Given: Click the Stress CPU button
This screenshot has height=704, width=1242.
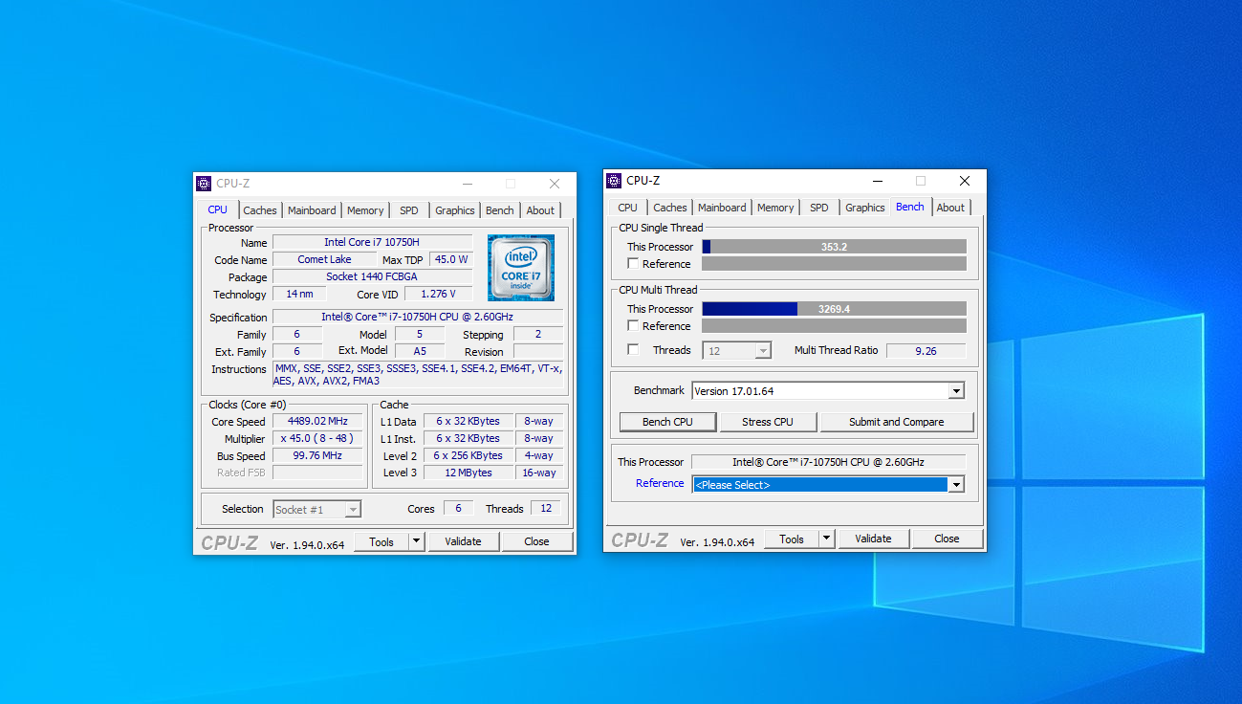Looking at the screenshot, I should coord(768,422).
